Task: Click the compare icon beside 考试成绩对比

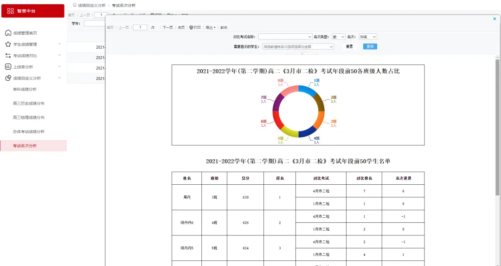Action: [8, 56]
